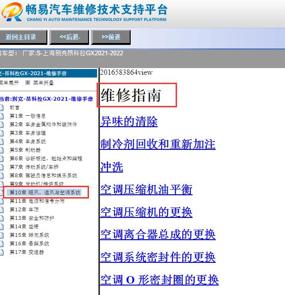The height and width of the screenshot is (295, 285).
Task: Open the 空调离合器总成的更换 link
Action: click(158, 234)
